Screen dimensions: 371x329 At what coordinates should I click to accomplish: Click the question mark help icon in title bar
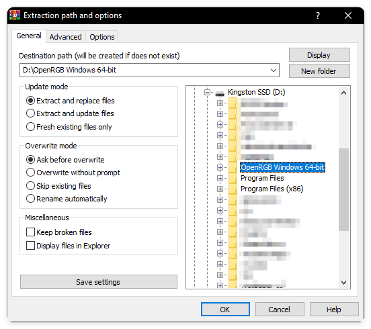coord(318,15)
